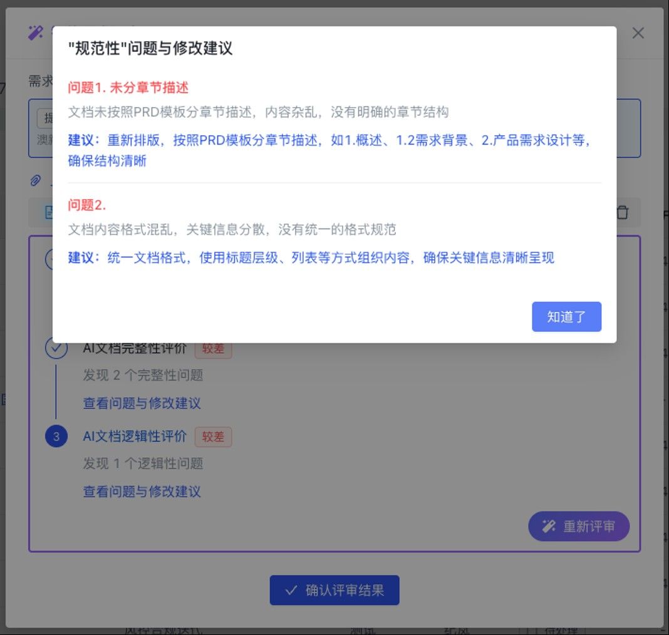Viewport: 669px width, 635px height.
Task: Open 查看问题与修改建议 under the completeness evaluation
Action: click(142, 403)
